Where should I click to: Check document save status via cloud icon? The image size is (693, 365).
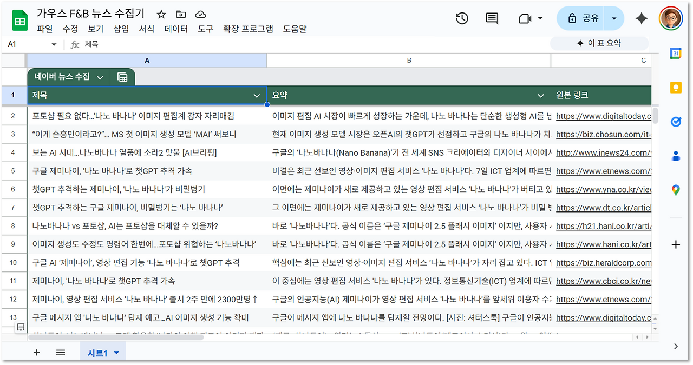point(200,15)
